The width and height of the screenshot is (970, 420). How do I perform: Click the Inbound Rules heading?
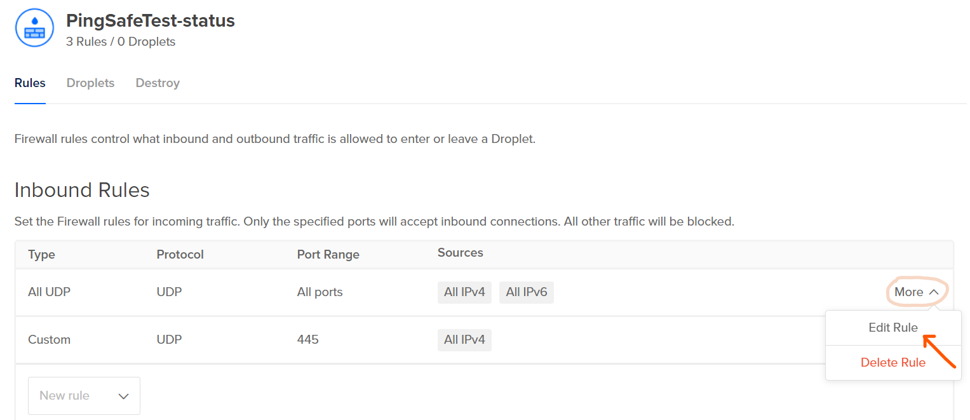point(82,190)
